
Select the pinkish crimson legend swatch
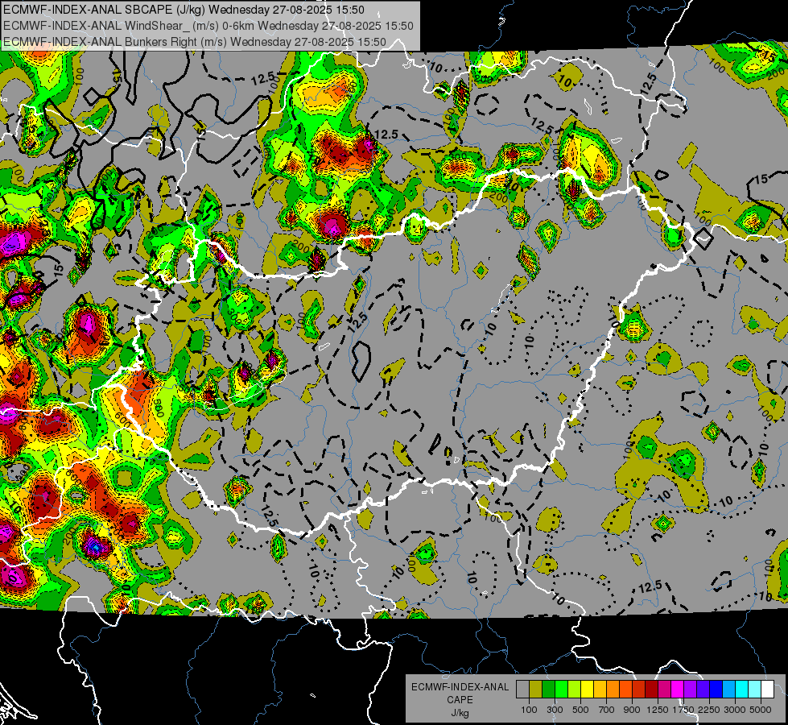664,689
